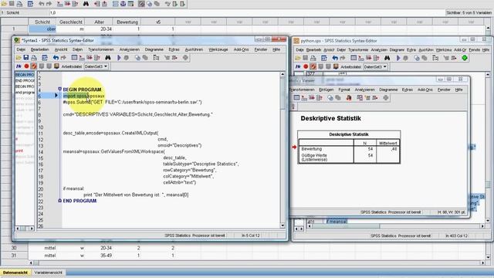Binoculars find icon in Syntax1 editor
The height and width of the screenshot is (278, 494).
[108, 58]
